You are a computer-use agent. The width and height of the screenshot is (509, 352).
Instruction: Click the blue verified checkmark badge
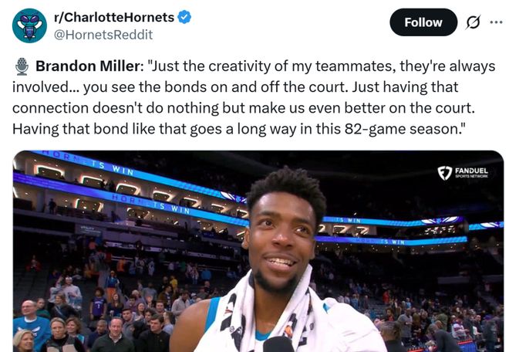pyautogui.click(x=185, y=17)
